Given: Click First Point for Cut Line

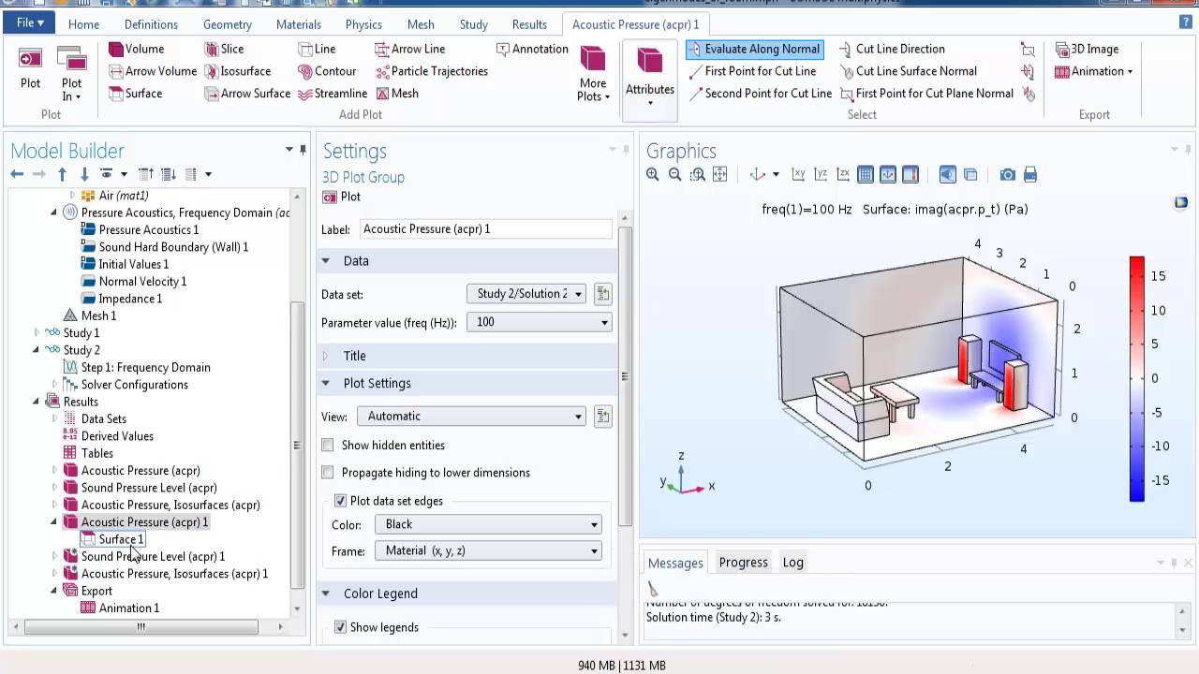Looking at the screenshot, I should pos(752,71).
